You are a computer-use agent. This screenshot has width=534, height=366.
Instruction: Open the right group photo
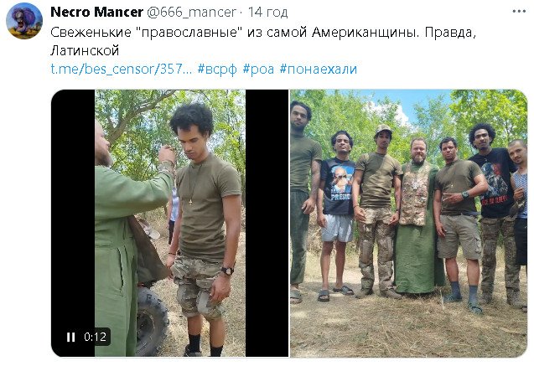point(409,223)
